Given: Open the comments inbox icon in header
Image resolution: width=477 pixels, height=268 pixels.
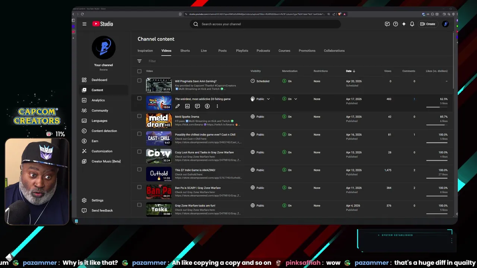Looking at the screenshot, I should click(x=387, y=24).
